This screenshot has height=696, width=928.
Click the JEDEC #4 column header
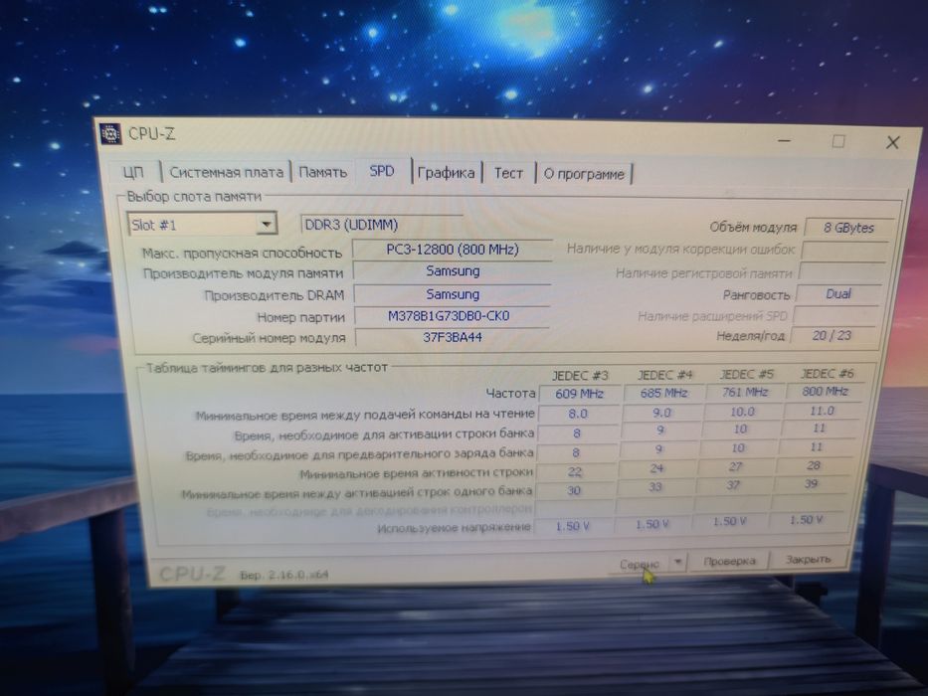point(664,375)
